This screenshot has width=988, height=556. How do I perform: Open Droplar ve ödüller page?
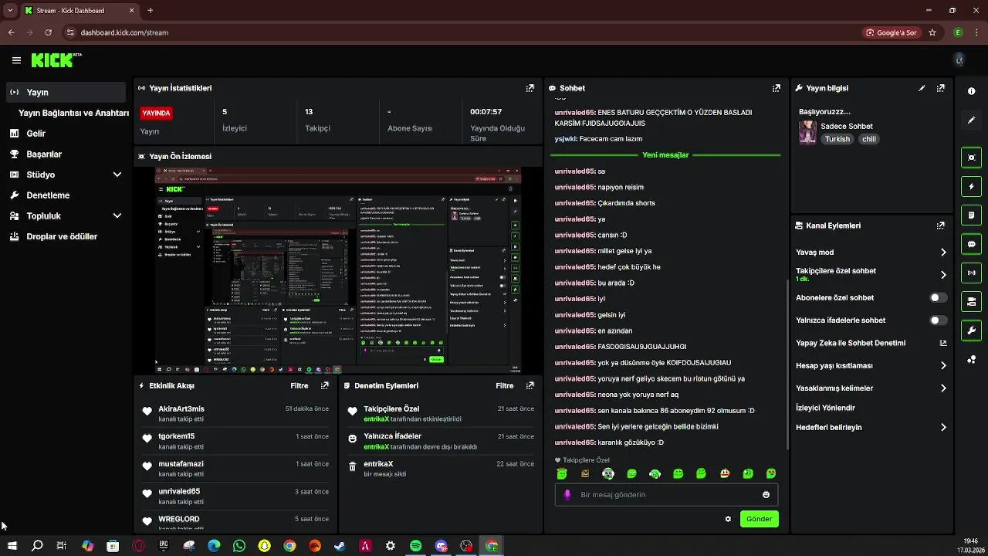[66, 236]
